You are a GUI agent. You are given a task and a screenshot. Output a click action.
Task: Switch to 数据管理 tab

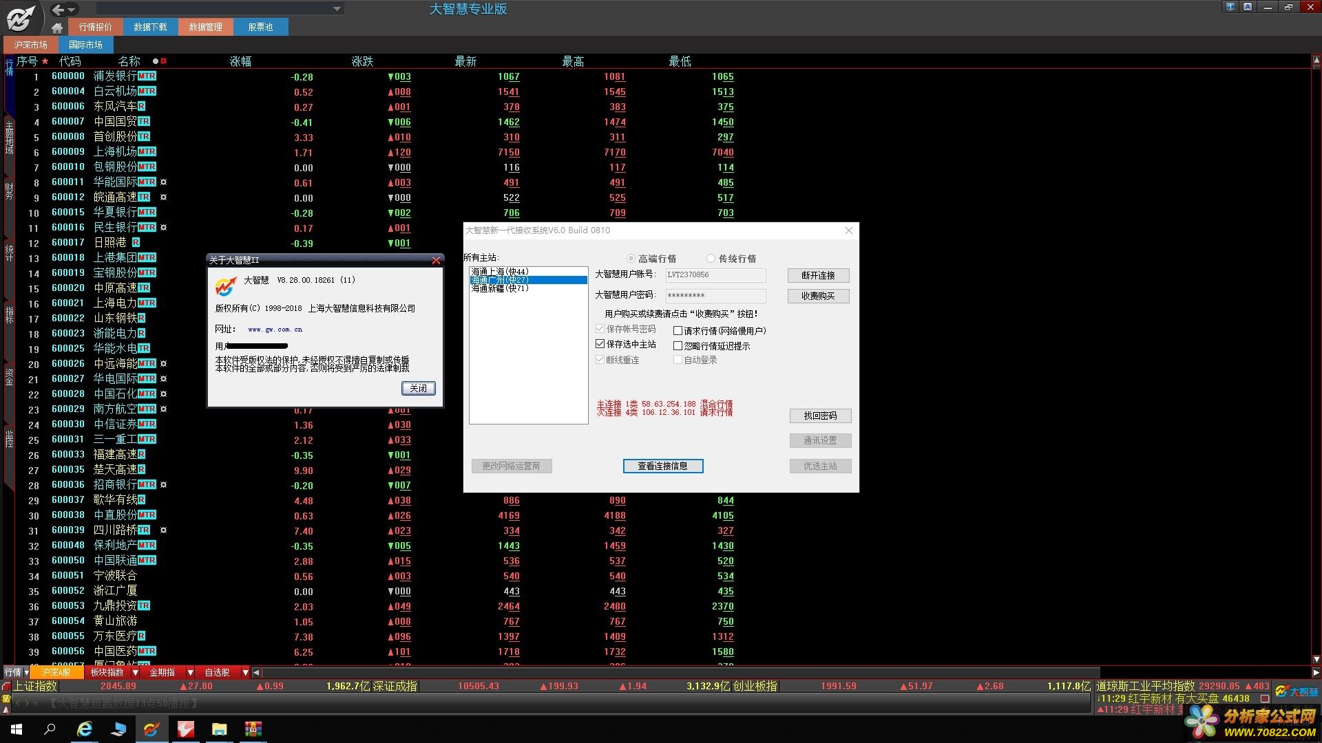click(205, 27)
